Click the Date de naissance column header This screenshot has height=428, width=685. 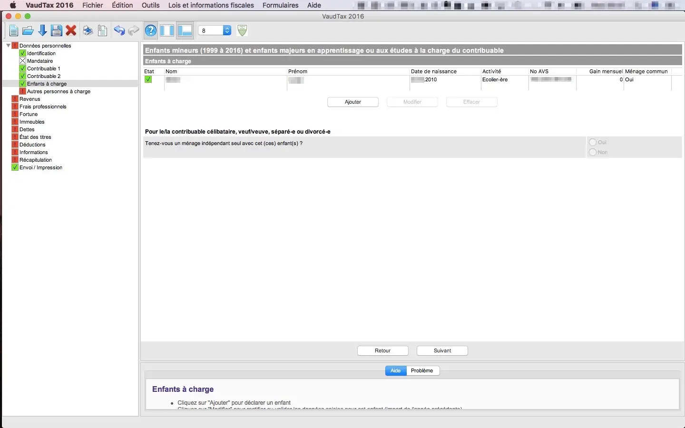pos(445,71)
